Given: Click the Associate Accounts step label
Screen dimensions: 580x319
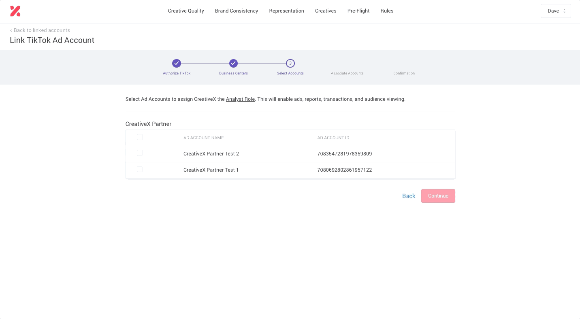Looking at the screenshot, I should pos(347,73).
